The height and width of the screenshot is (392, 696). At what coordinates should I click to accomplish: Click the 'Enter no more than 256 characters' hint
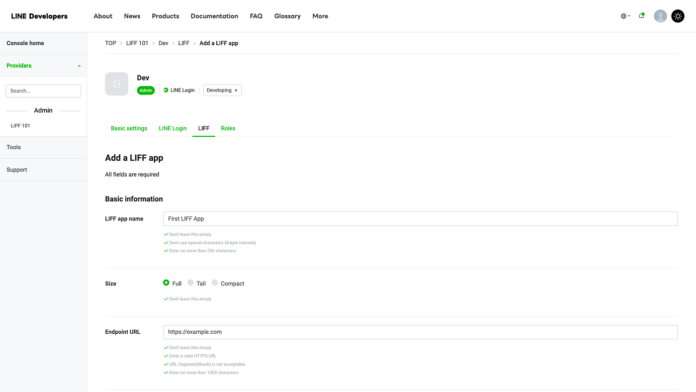pyautogui.click(x=202, y=251)
